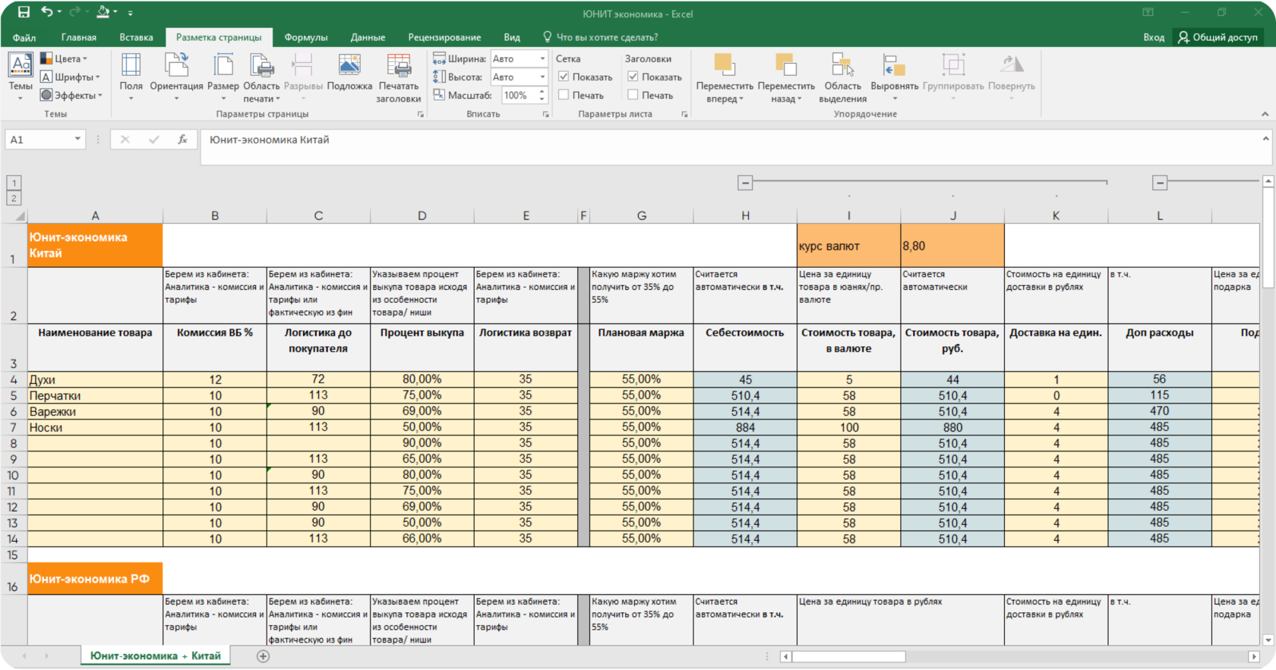Screen dimensions: 1276x670
Task: Click the Общий доступ share button
Action: tap(1218, 37)
